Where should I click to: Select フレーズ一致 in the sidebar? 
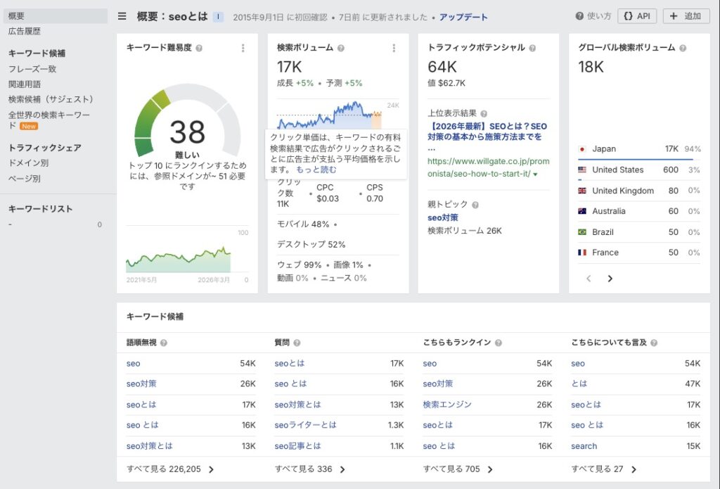[x=32, y=69]
